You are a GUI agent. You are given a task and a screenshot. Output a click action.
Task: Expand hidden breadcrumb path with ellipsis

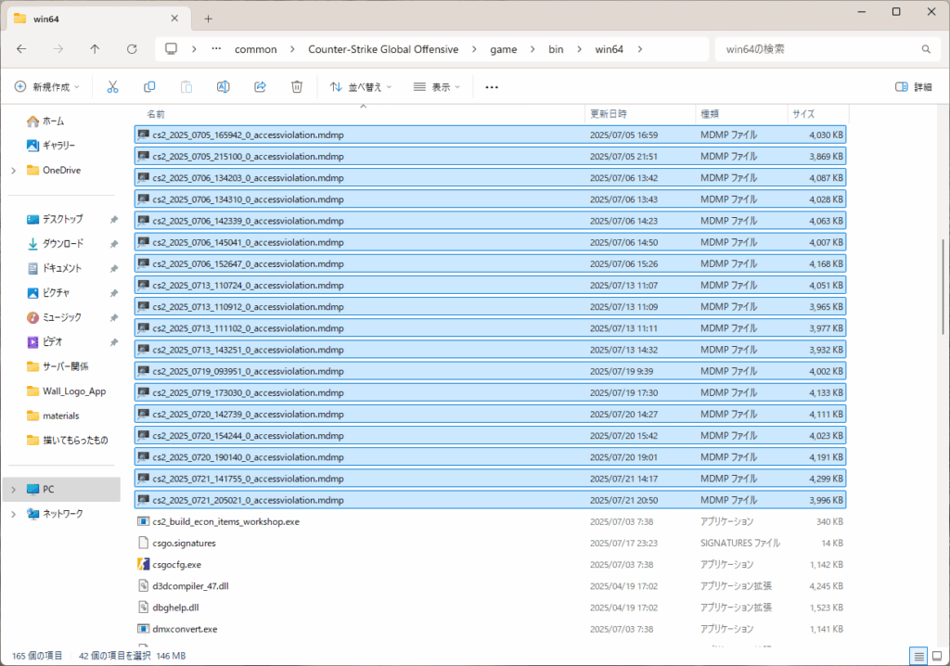216,48
